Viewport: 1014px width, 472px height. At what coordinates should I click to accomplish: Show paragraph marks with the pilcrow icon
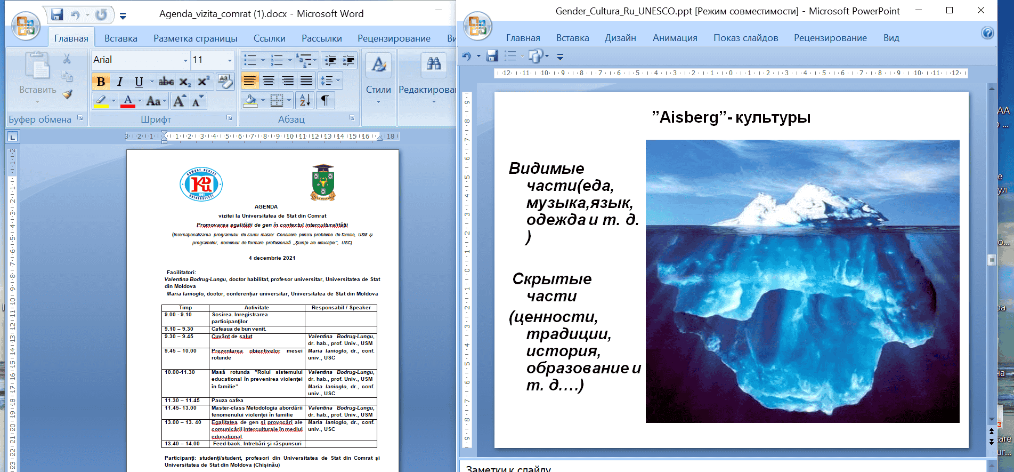pos(325,100)
